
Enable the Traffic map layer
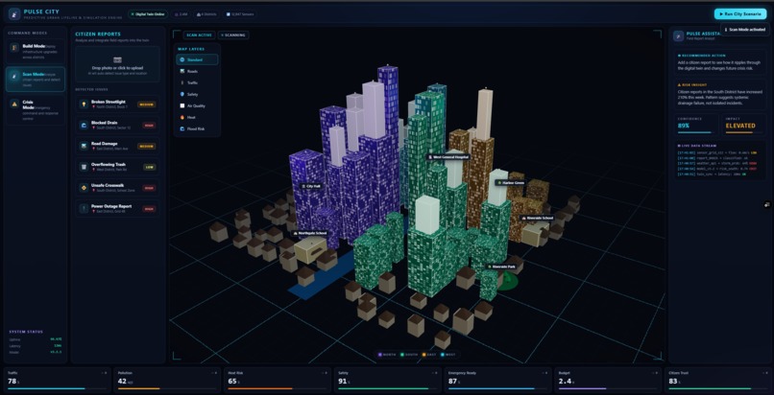point(197,82)
